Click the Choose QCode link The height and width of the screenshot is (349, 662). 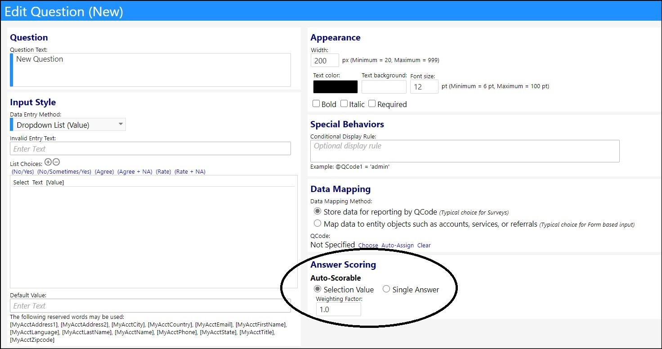368,246
